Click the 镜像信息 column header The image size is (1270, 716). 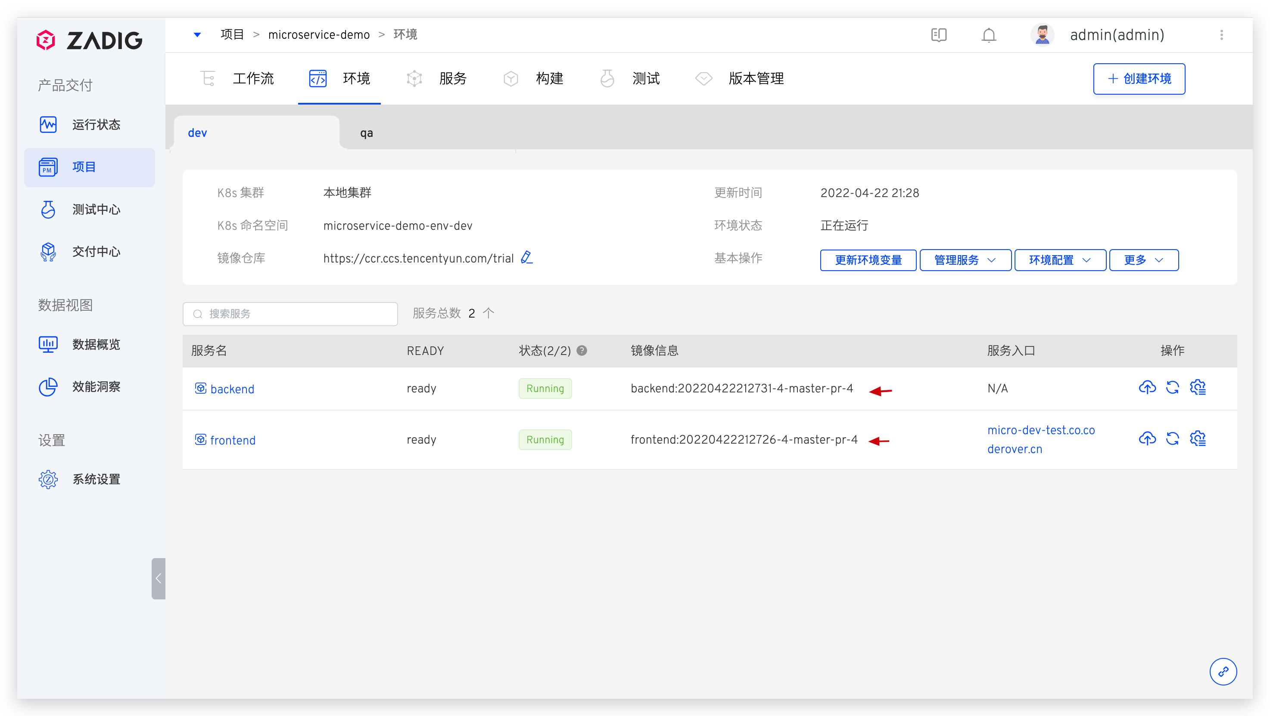(654, 351)
